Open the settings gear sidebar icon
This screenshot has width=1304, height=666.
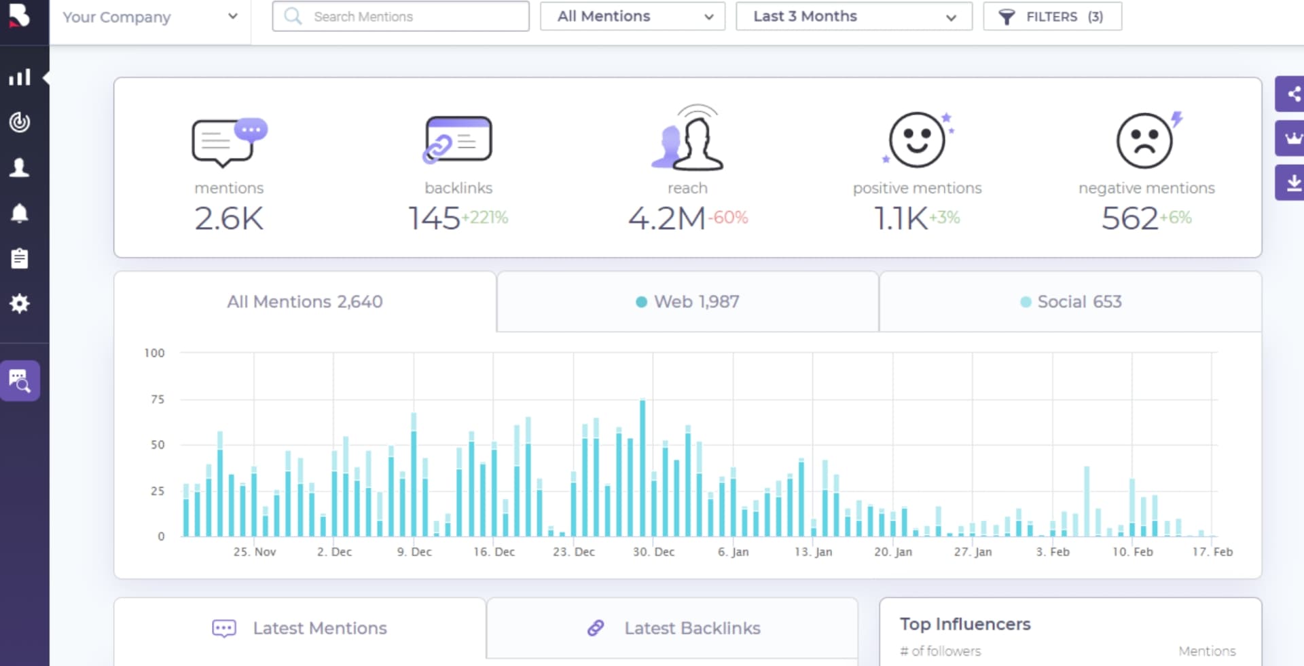coord(20,303)
